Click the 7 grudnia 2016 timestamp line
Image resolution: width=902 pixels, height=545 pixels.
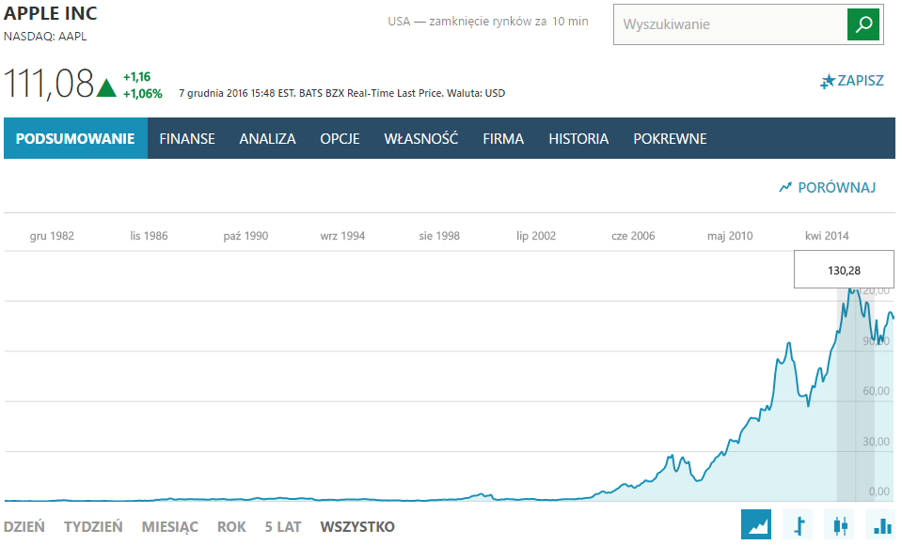(341, 93)
